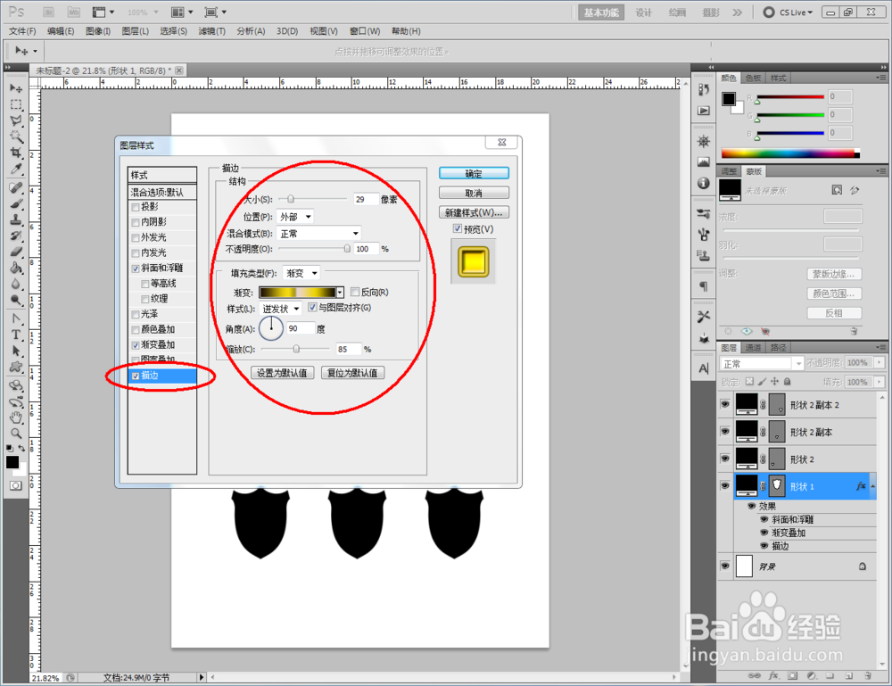Viewport: 892px width, 686px height.
Task: Open the Paragraph panel icon
Action: pyautogui.click(x=704, y=285)
